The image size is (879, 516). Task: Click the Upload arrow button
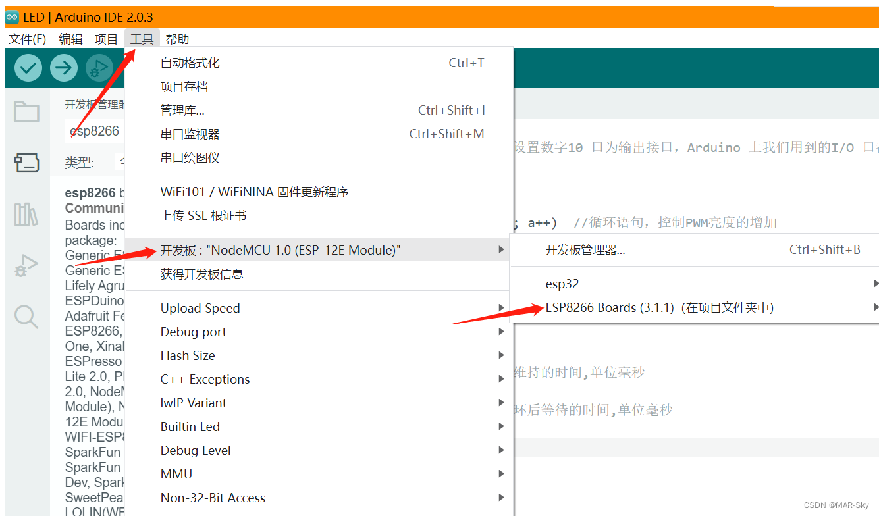tap(63, 68)
